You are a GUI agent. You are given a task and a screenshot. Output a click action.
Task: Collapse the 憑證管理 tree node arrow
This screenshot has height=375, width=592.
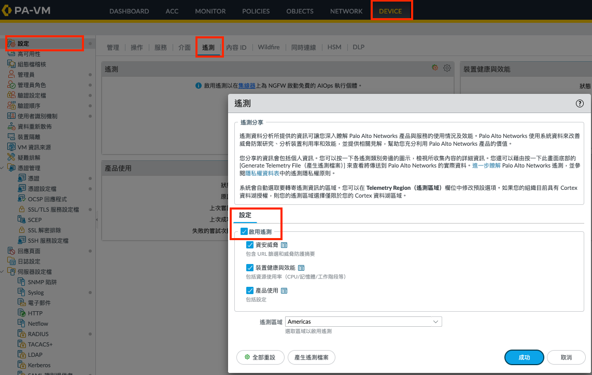point(3,168)
